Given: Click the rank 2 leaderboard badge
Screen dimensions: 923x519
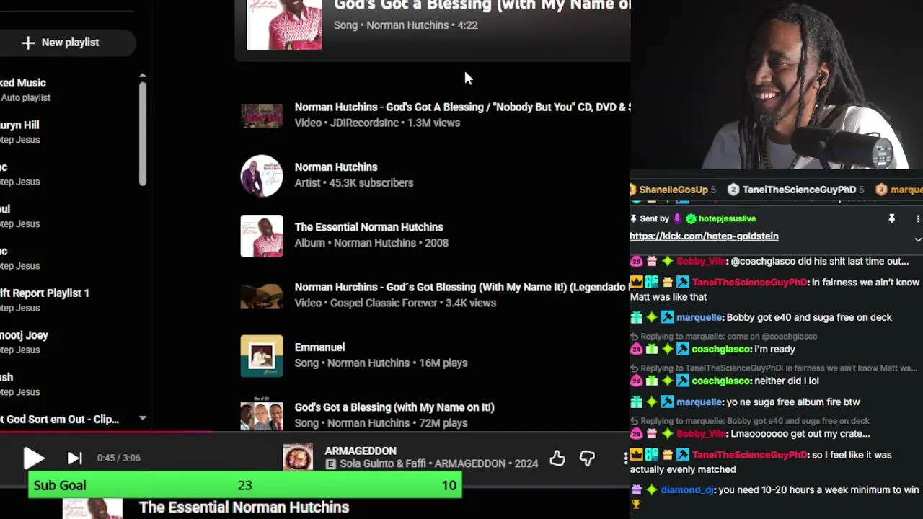Looking at the screenshot, I should click(x=733, y=190).
